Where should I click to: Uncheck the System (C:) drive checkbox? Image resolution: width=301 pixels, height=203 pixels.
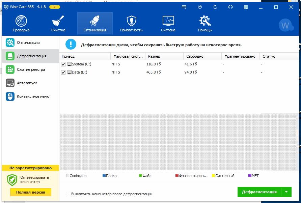click(63, 64)
